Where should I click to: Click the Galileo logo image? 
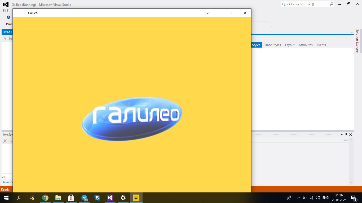(x=132, y=119)
